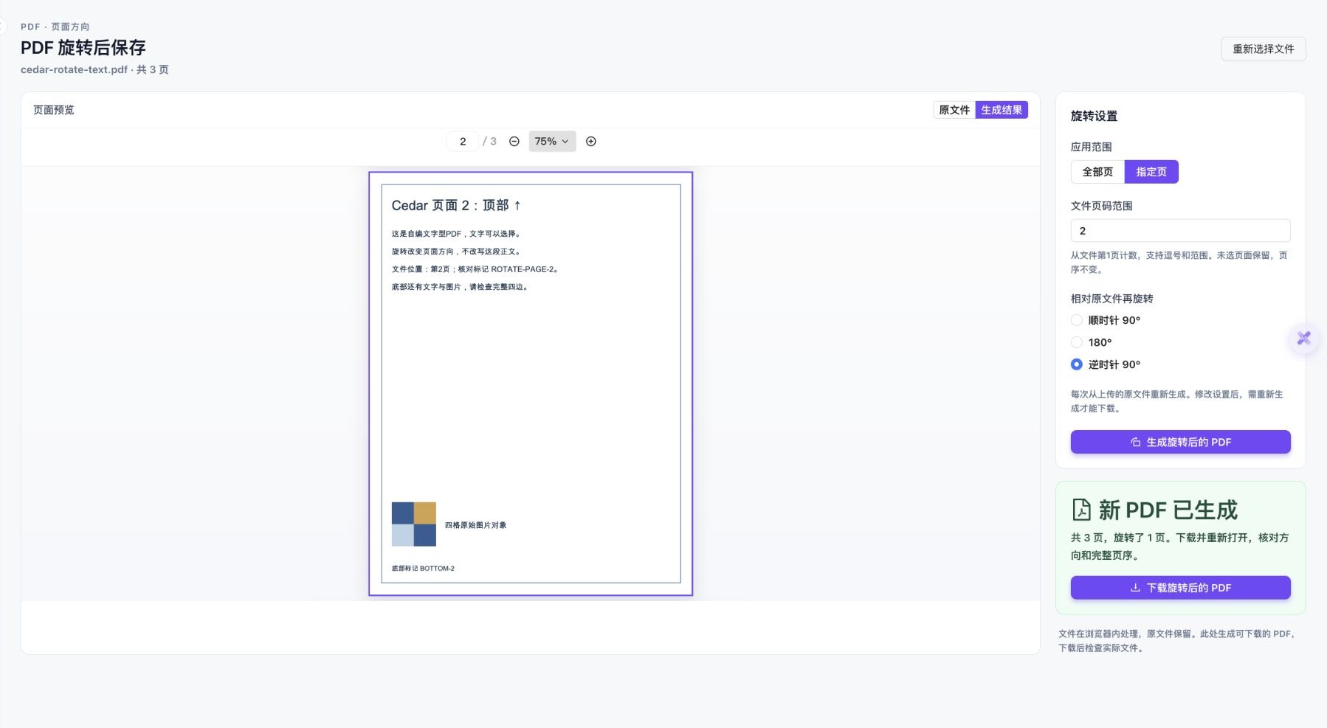Click the / 3 total page count

(x=489, y=142)
